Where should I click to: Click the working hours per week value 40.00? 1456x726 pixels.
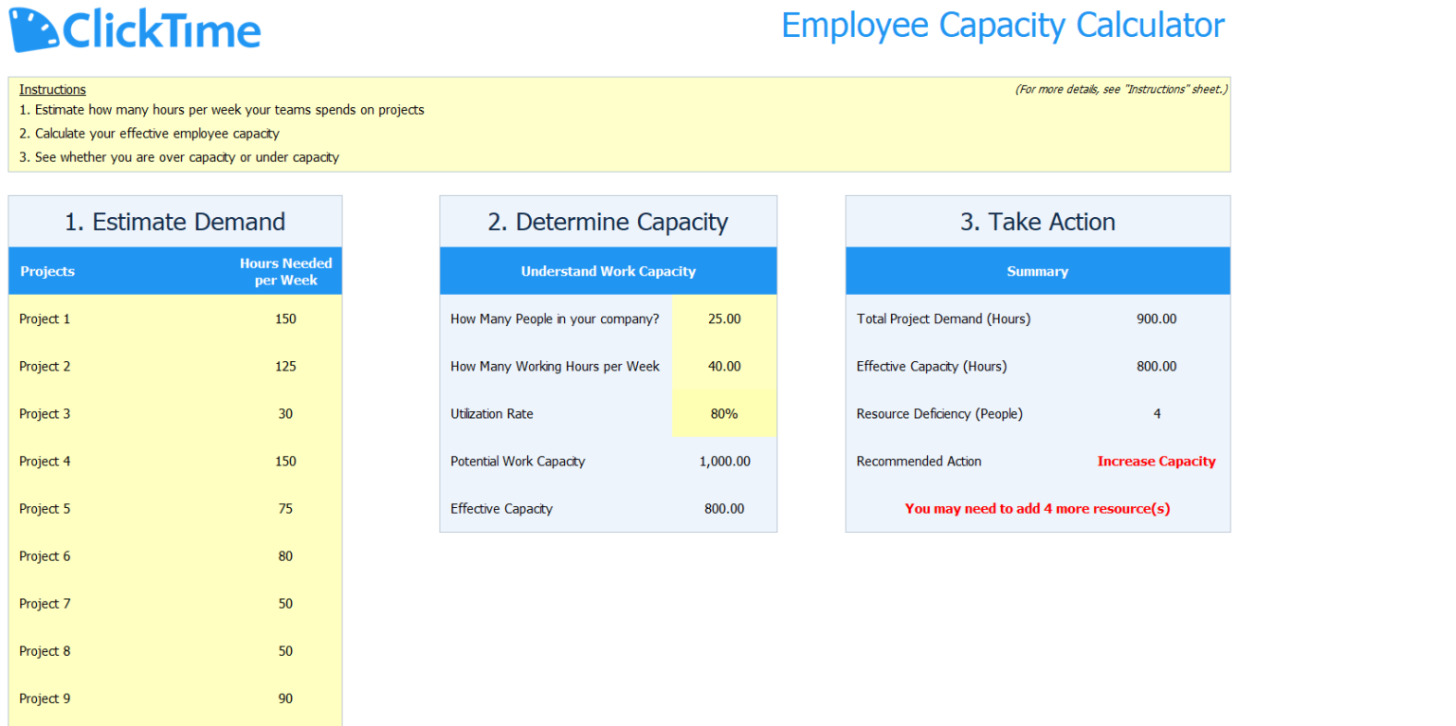pos(724,367)
